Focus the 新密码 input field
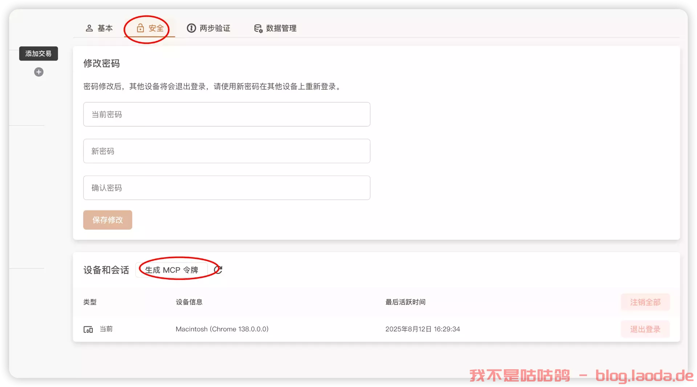Image resolution: width=697 pixels, height=387 pixels. (x=227, y=151)
